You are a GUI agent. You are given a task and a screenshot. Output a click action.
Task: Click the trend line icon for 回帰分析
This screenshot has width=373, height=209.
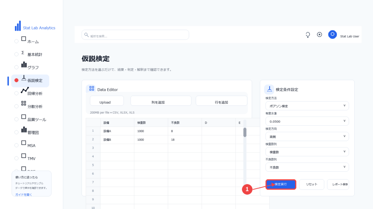point(24,90)
